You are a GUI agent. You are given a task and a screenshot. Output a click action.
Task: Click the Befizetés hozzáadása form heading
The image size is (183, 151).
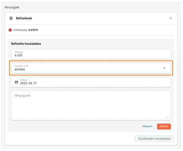coord(26,44)
